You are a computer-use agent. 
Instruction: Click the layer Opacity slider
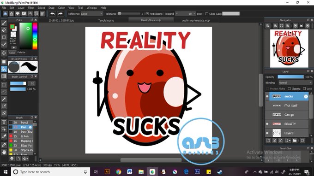tap(290, 77)
